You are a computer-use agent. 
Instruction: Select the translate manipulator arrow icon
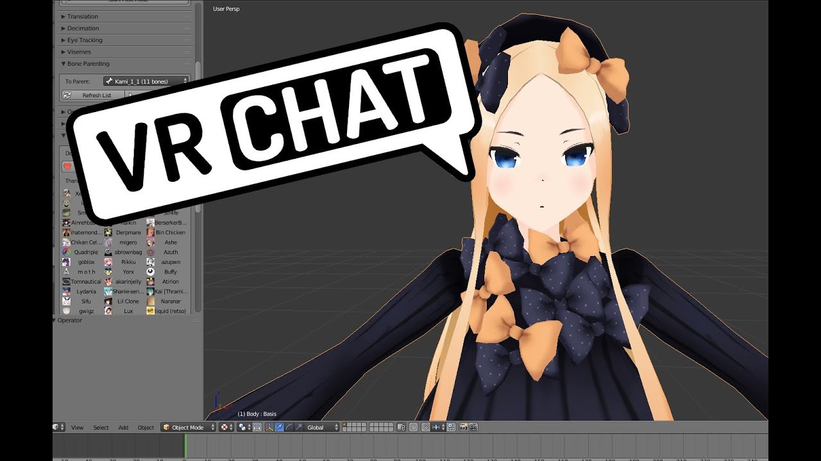point(279,427)
